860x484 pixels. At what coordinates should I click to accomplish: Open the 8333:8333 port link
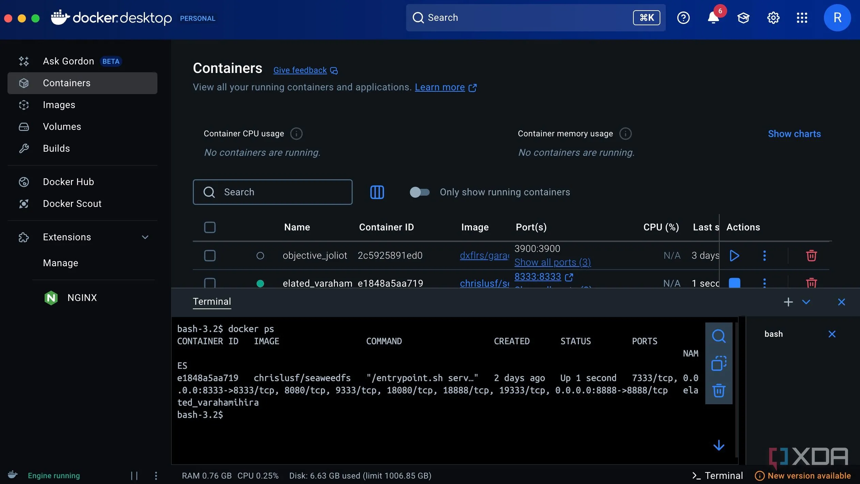tap(538, 277)
